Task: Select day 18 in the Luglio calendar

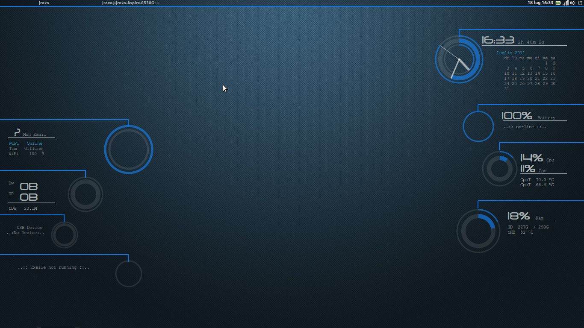Action: tap(514, 79)
